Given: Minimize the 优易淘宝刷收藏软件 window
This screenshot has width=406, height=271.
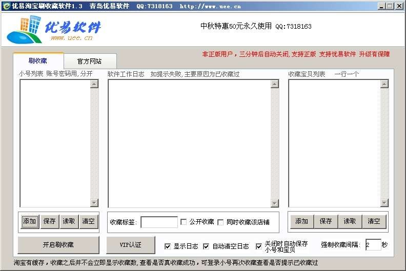Looking at the screenshot, I should tap(381, 6).
